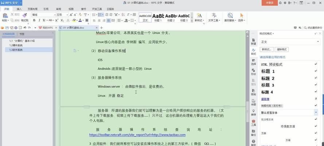Switch to the 书签 bookmarks pane tab
Screen dimensions: 324x146
coord(22,34)
